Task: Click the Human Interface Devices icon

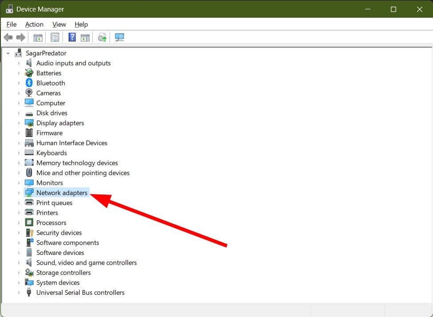Action: point(29,143)
